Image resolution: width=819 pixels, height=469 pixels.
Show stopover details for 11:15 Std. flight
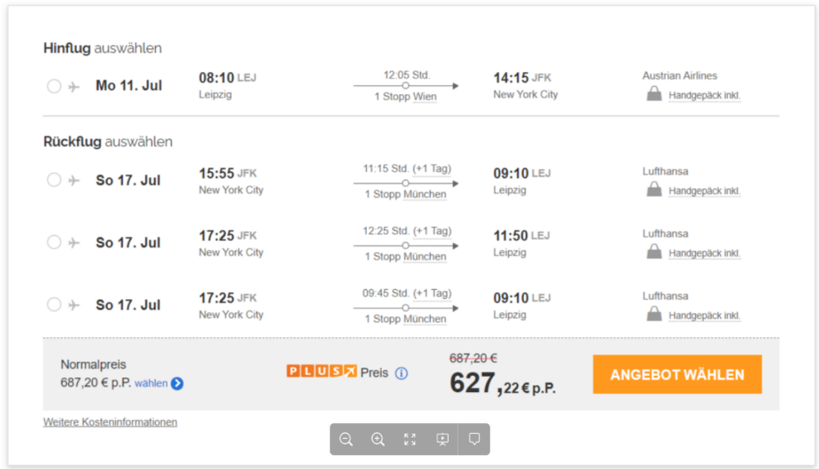pos(405,194)
